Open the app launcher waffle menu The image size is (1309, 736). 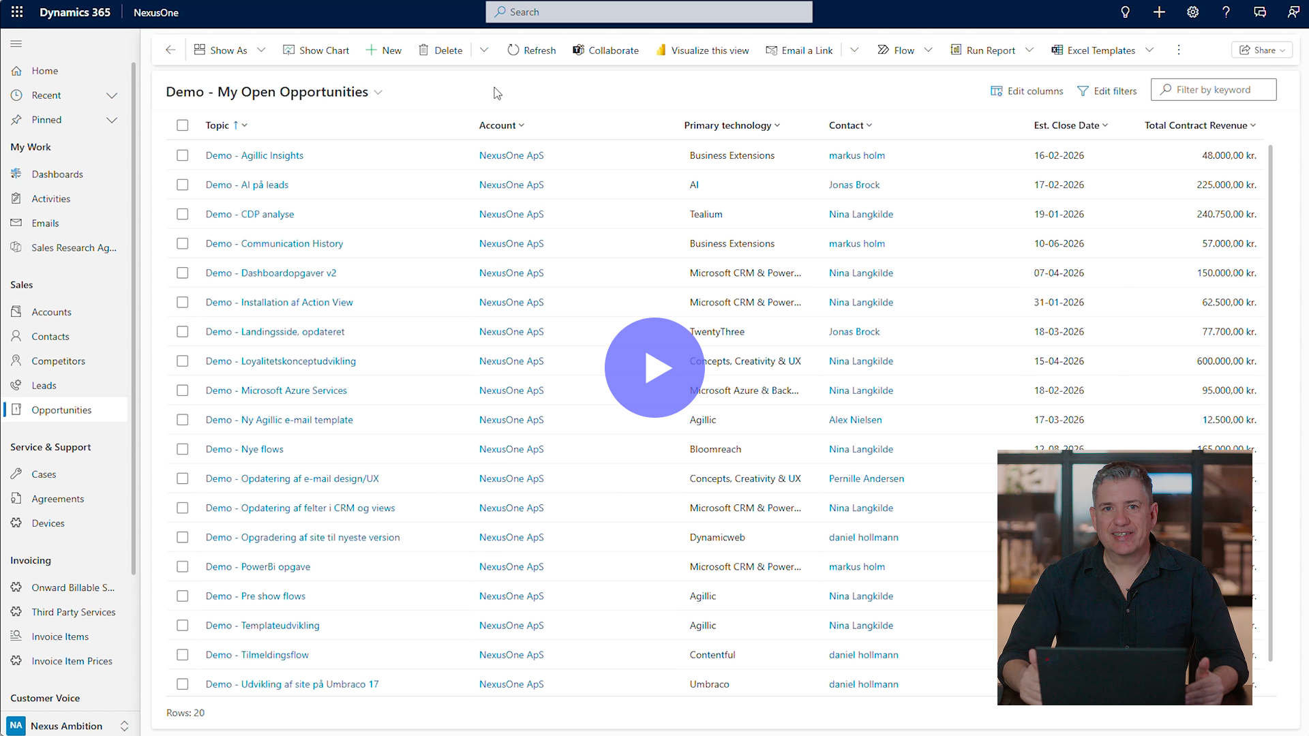pos(16,12)
